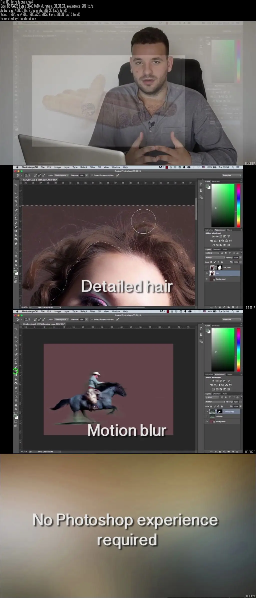The height and width of the screenshot is (598, 256).
Task: Switch to the Swatches tab in Motion blur frame
Action: [x=216, y=326]
